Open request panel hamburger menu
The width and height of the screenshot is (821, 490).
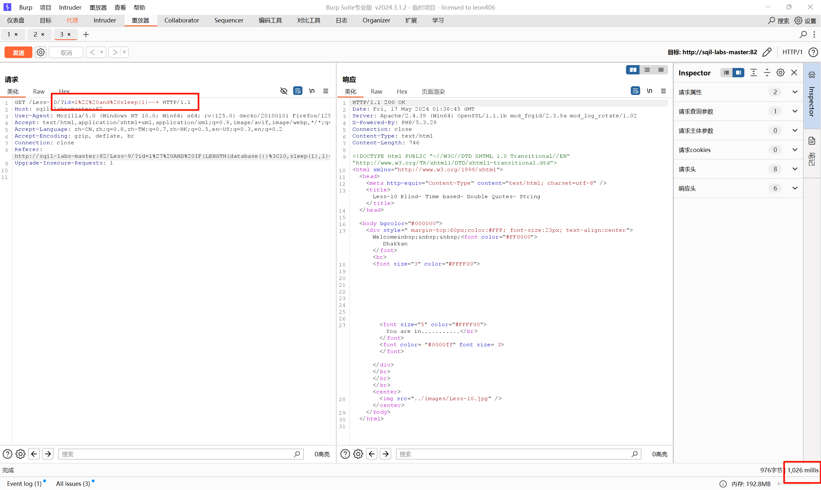pos(326,91)
